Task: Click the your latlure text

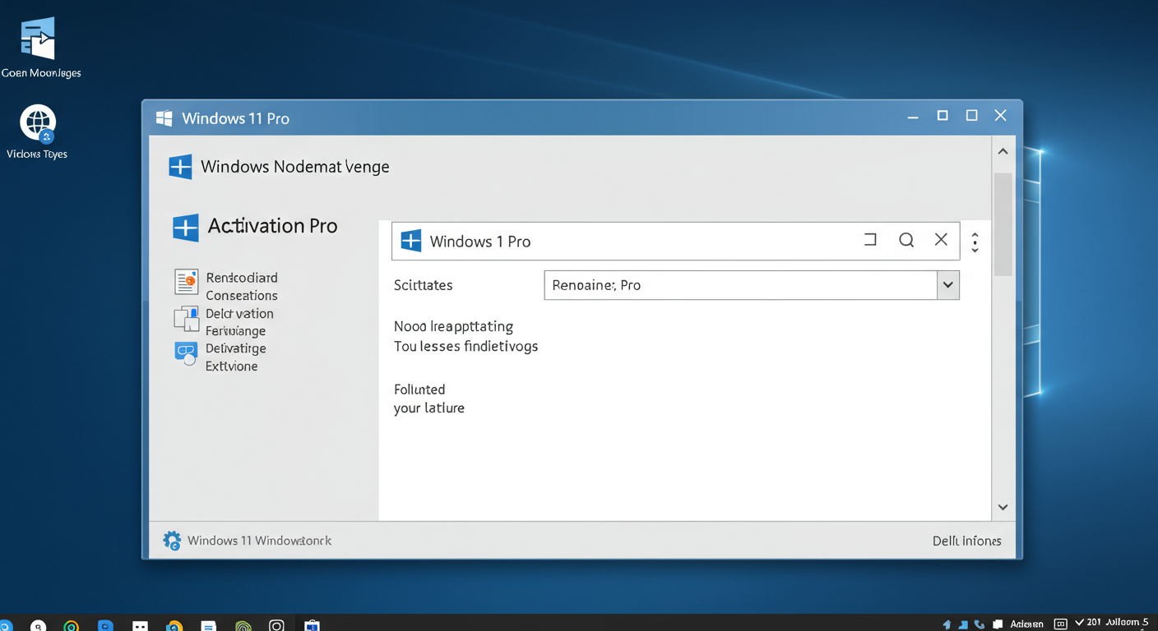Action: coord(429,408)
